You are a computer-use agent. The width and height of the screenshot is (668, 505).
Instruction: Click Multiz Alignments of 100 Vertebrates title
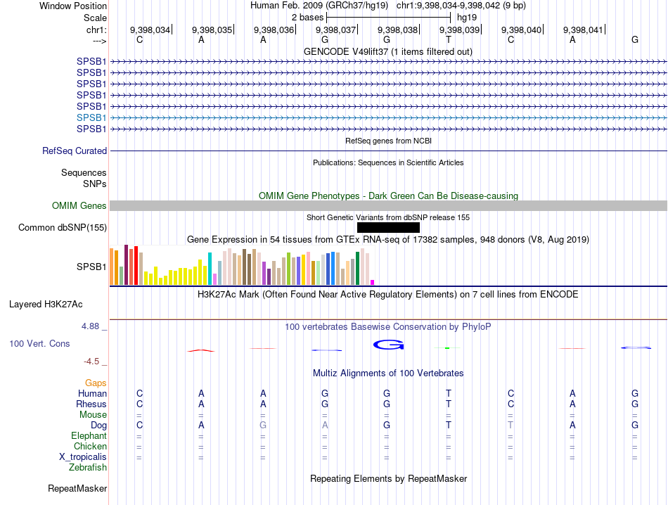(x=388, y=373)
